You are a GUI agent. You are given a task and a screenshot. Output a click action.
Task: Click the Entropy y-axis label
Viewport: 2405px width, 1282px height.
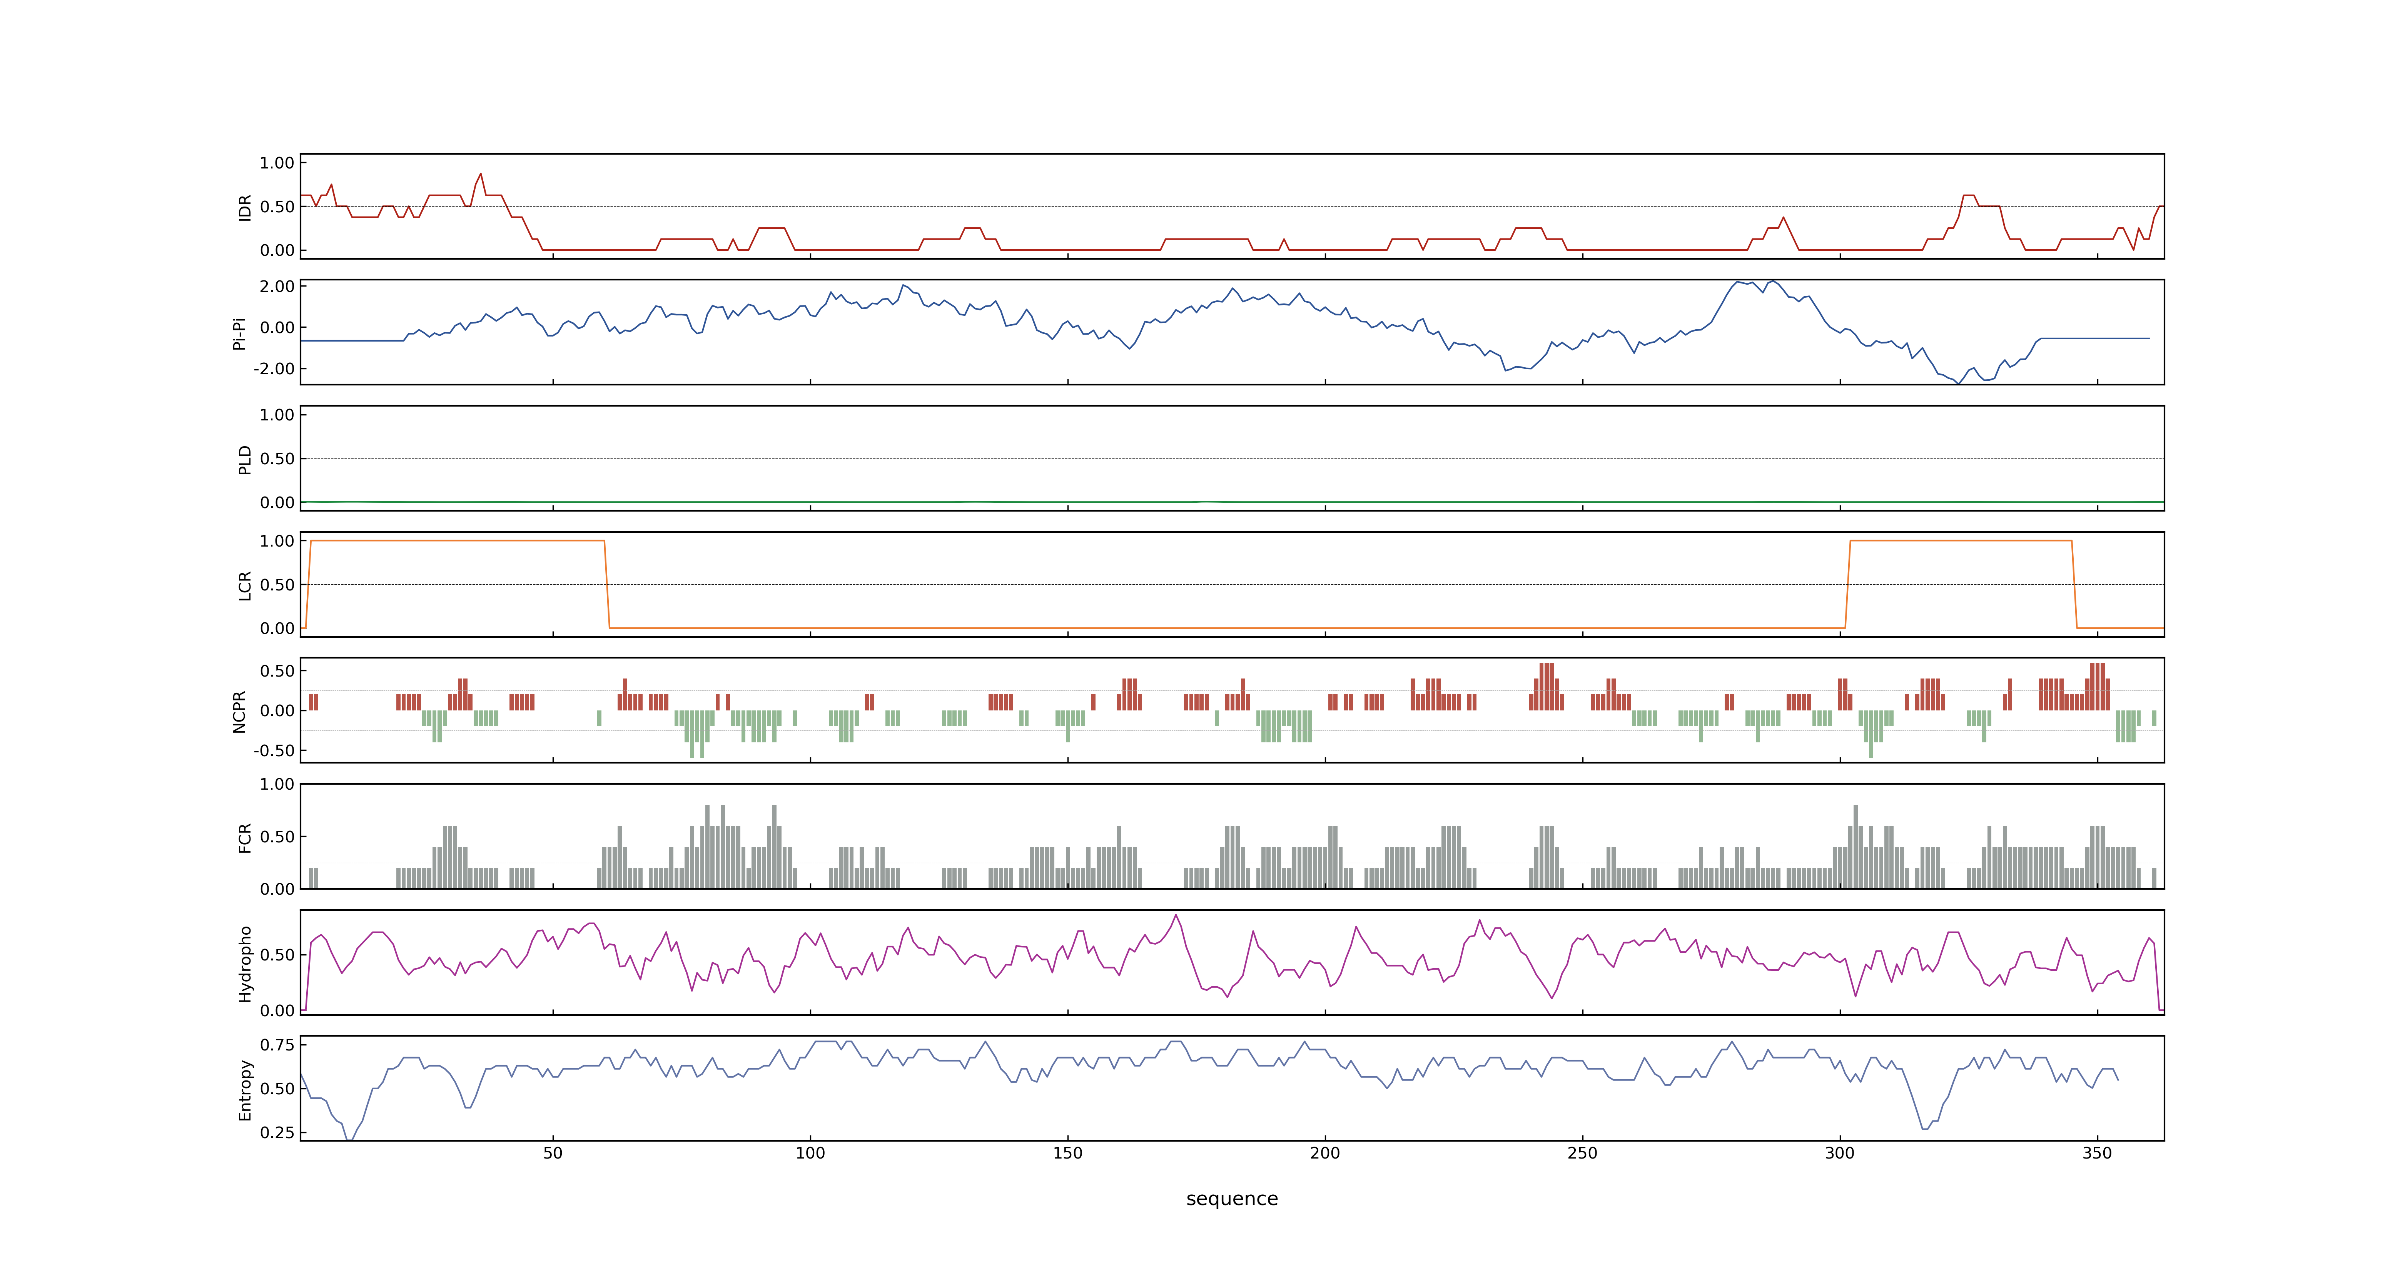point(246,1089)
